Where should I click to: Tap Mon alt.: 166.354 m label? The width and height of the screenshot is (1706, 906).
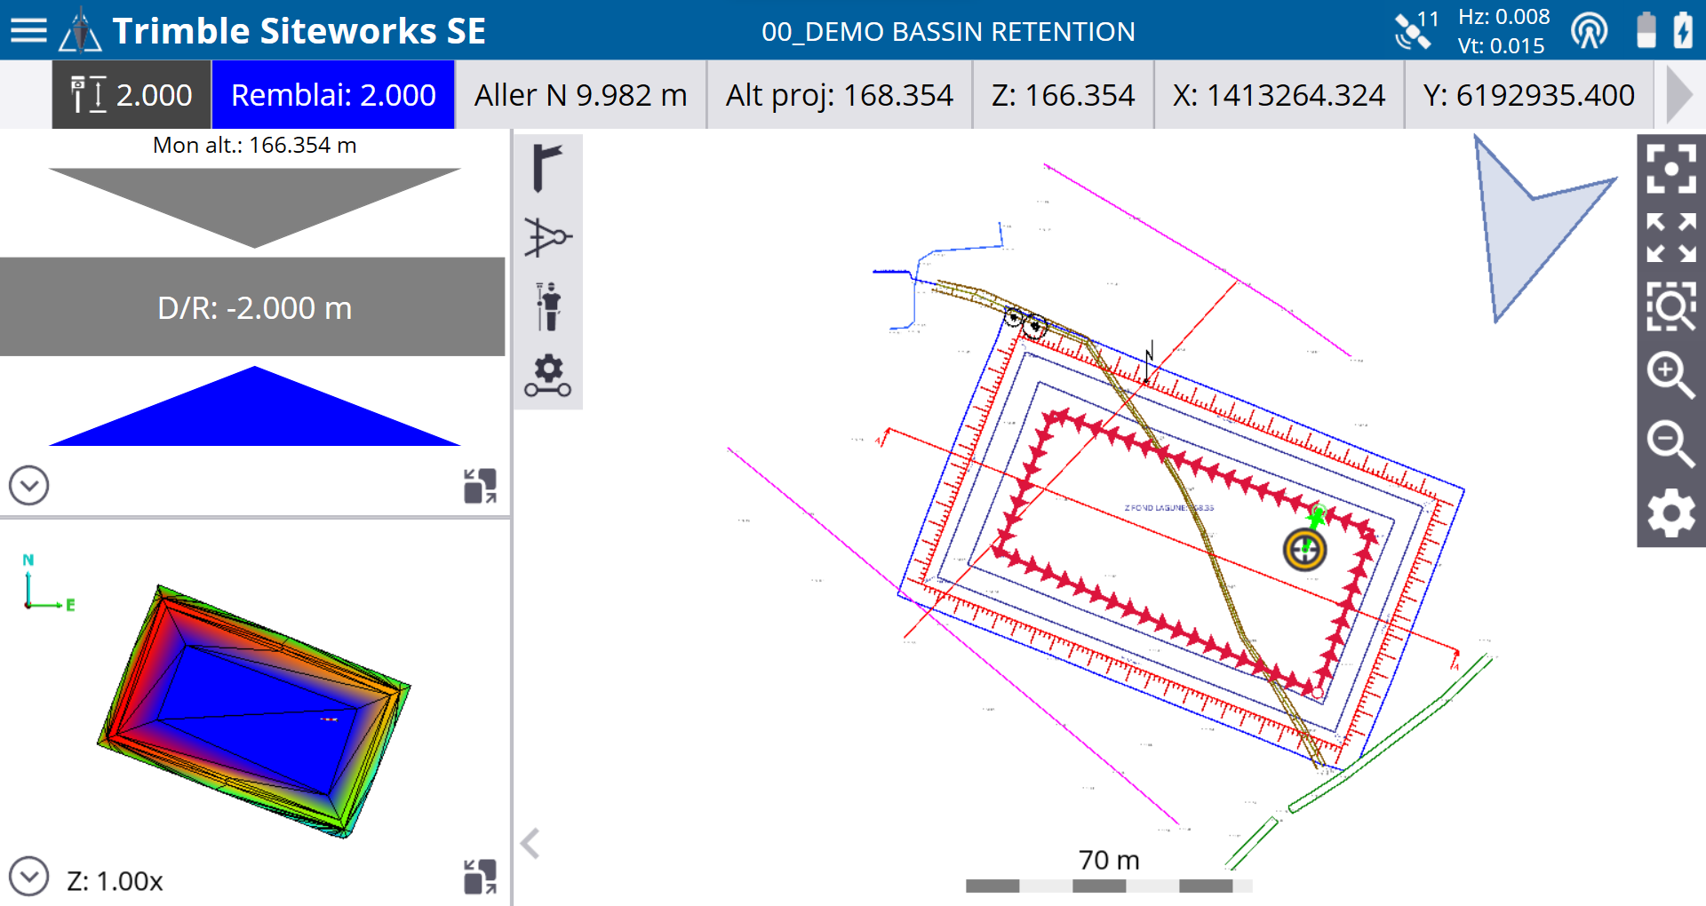(254, 145)
